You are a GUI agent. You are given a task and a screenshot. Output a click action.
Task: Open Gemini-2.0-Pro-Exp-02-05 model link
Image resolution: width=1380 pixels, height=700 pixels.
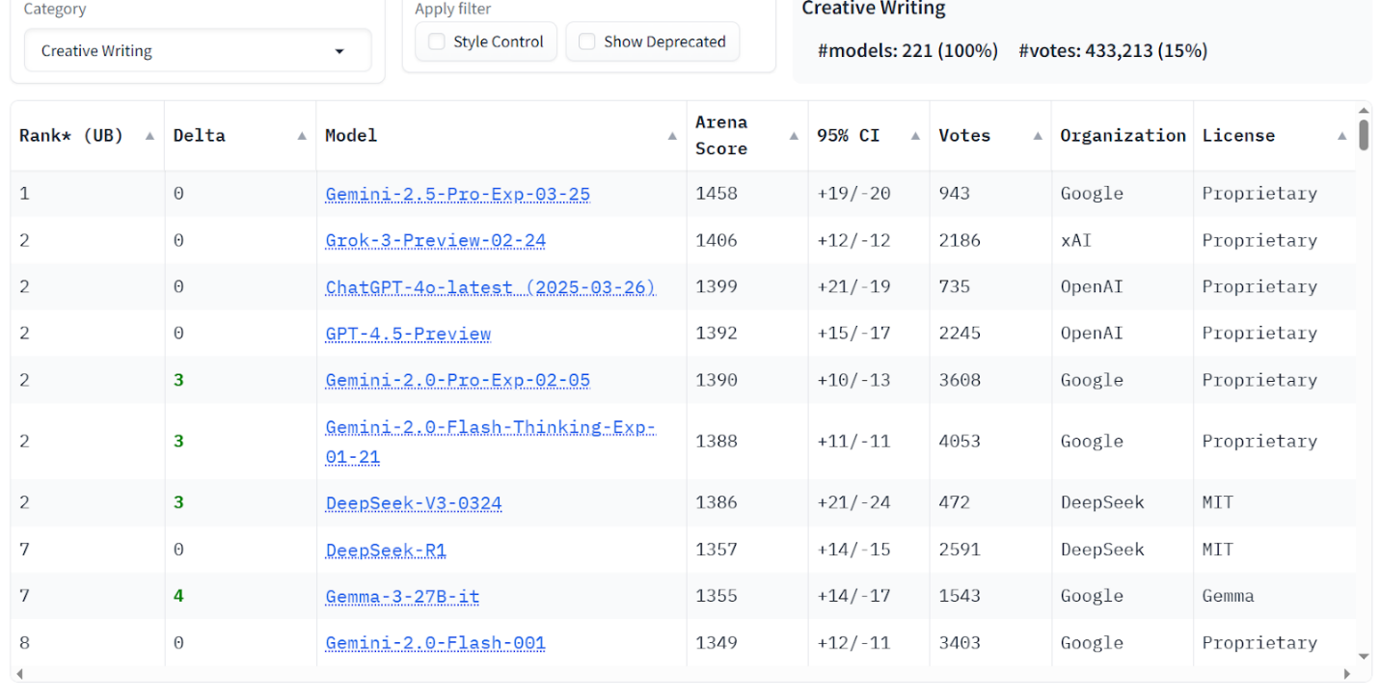point(457,380)
